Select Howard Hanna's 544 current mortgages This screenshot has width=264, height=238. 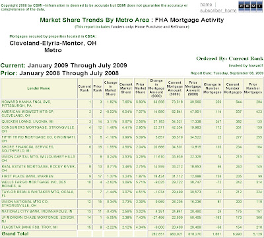(x=238, y=102)
